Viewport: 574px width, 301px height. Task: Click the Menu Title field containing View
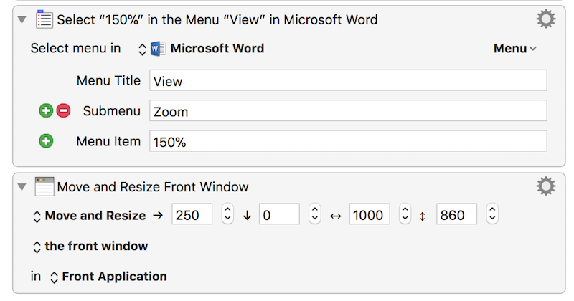(348, 80)
